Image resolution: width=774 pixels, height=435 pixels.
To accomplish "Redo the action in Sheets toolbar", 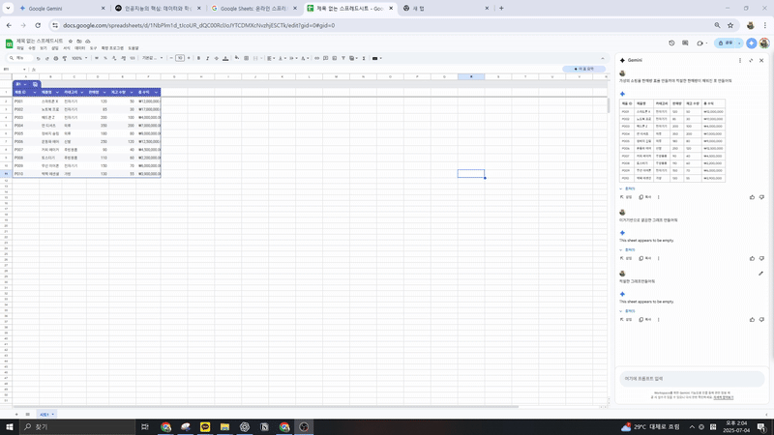I will coord(46,58).
